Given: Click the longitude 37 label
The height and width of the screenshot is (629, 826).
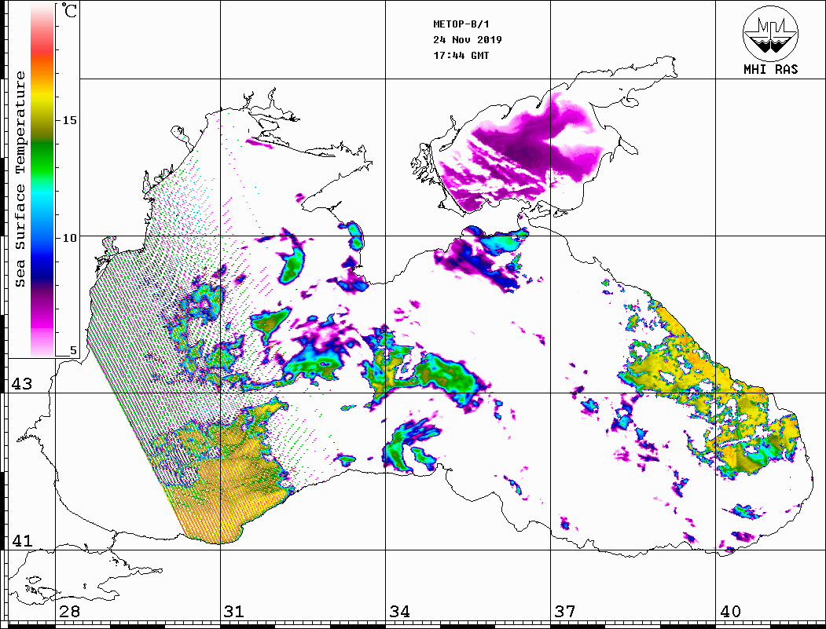Looking at the screenshot, I should [x=565, y=611].
